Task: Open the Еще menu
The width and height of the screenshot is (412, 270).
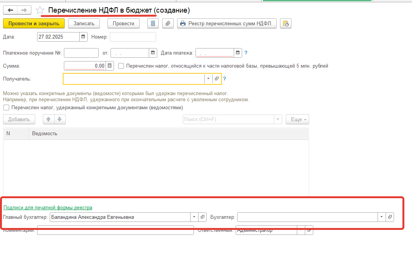Action: [297, 120]
